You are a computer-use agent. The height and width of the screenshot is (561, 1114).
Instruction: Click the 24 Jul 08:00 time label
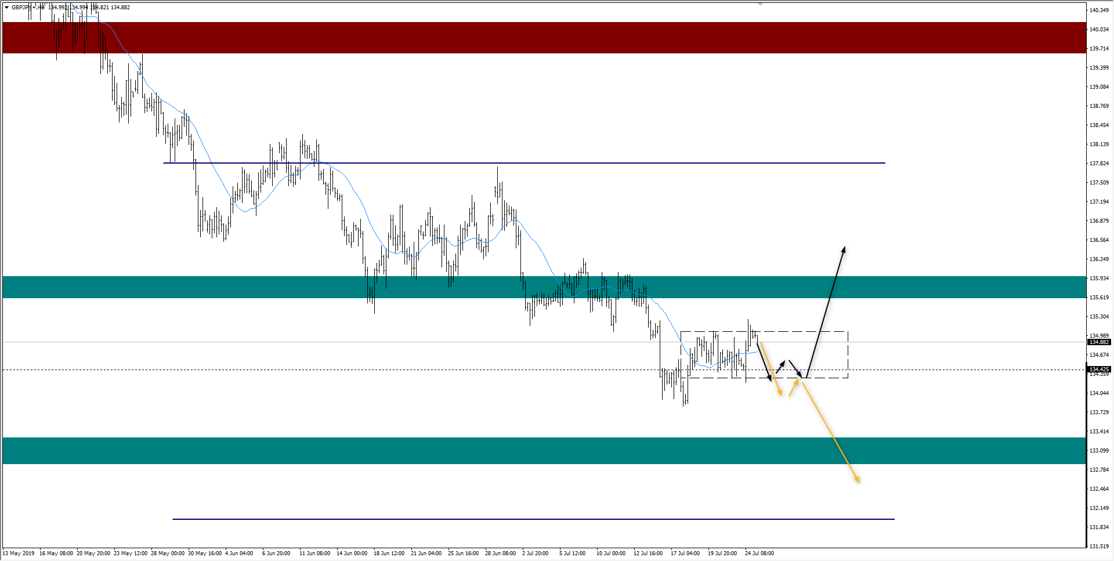tap(759, 553)
